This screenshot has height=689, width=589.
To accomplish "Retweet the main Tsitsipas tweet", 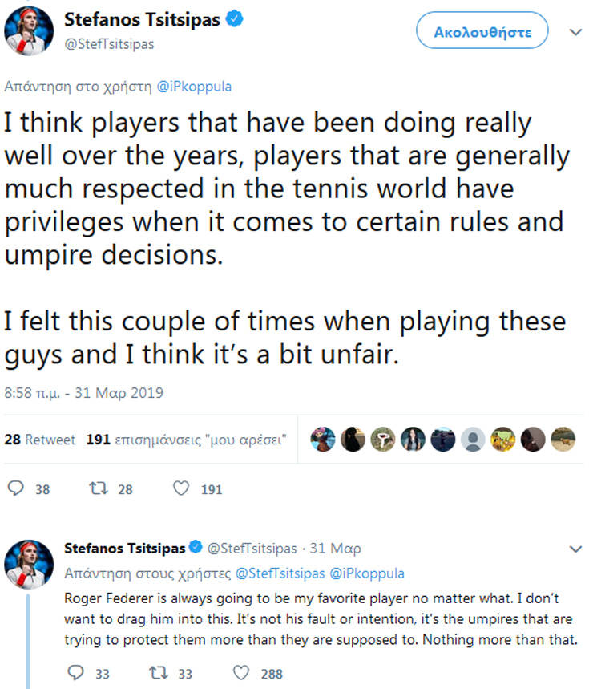I will 98,488.
